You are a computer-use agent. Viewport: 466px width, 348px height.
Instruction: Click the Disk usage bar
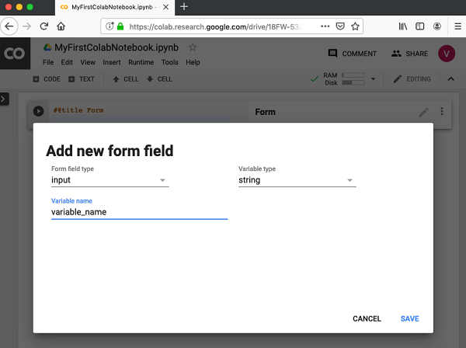tap(353, 82)
